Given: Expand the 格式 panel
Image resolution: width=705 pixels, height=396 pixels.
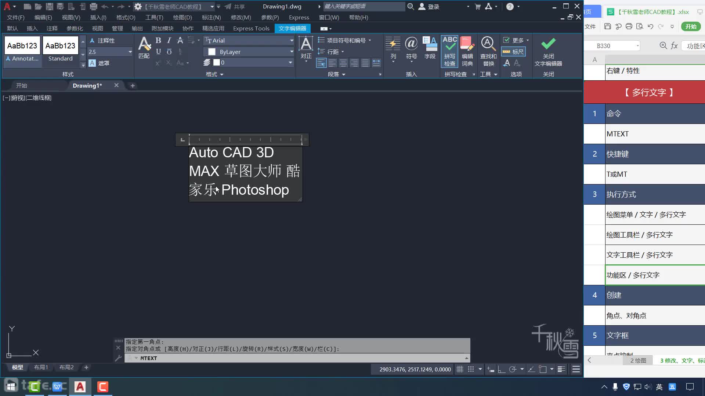Looking at the screenshot, I should [214, 74].
